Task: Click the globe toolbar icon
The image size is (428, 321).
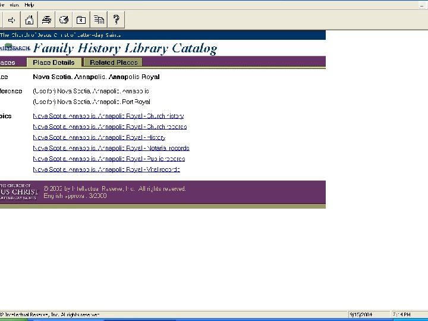Action: [x=64, y=20]
